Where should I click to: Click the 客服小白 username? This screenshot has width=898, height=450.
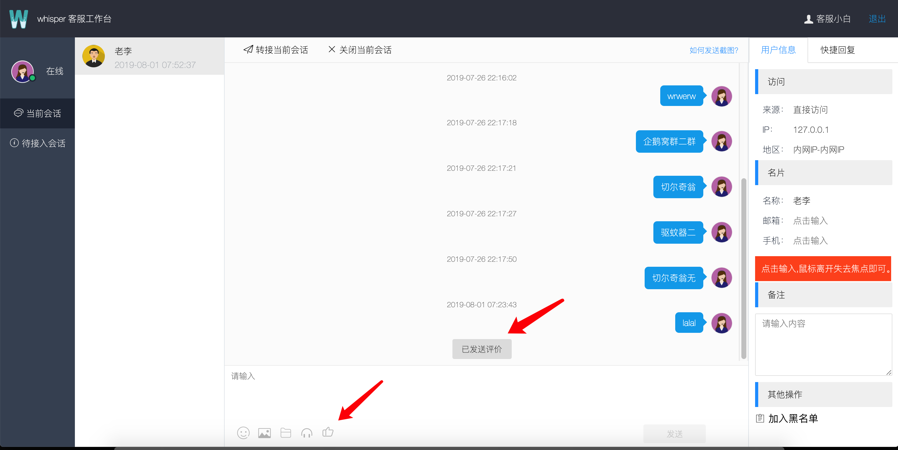tap(833, 19)
